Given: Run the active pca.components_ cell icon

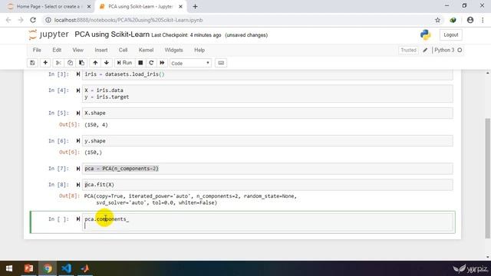Looking at the screenshot, I should [78, 219].
